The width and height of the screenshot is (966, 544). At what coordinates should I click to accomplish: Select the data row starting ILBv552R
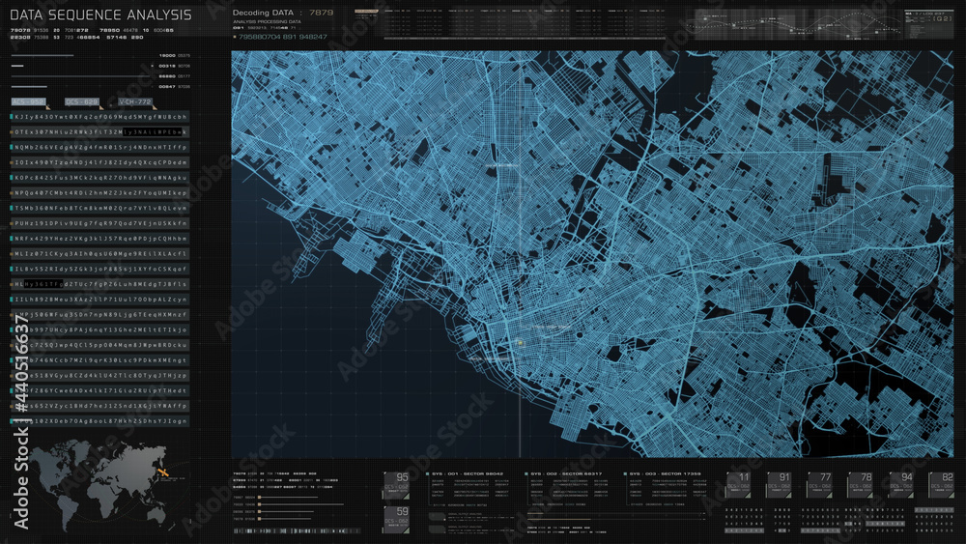99,270
